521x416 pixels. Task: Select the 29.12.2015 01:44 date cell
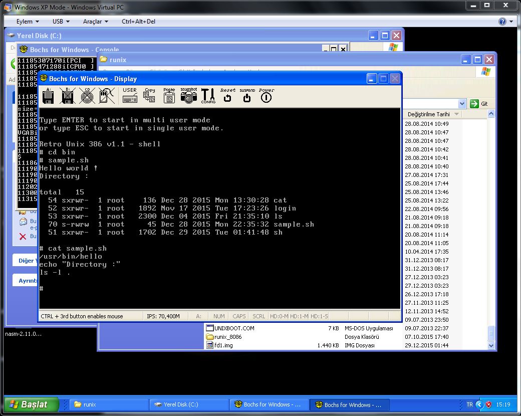coord(427,345)
